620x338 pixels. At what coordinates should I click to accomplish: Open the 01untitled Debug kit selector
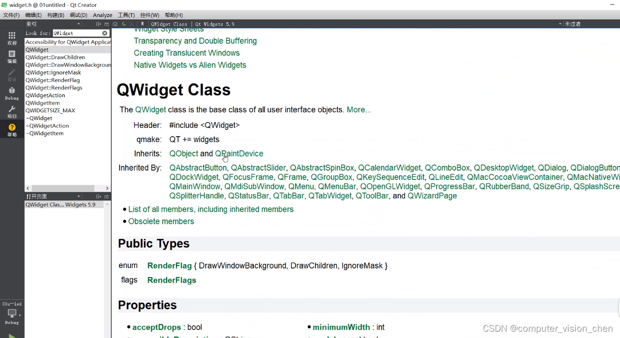[x=12, y=313]
